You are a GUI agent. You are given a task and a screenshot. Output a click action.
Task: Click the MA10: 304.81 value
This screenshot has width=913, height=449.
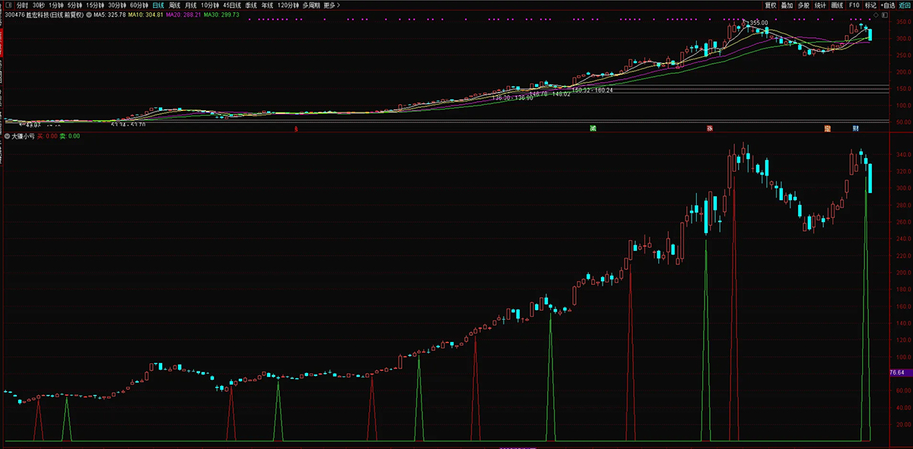point(145,14)
